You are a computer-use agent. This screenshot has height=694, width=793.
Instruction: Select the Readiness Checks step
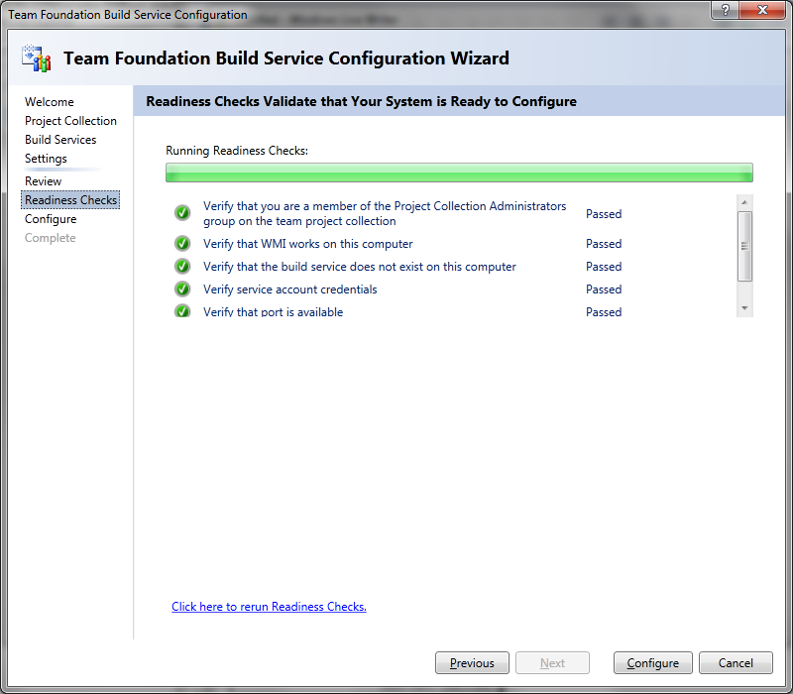point(70,200)
